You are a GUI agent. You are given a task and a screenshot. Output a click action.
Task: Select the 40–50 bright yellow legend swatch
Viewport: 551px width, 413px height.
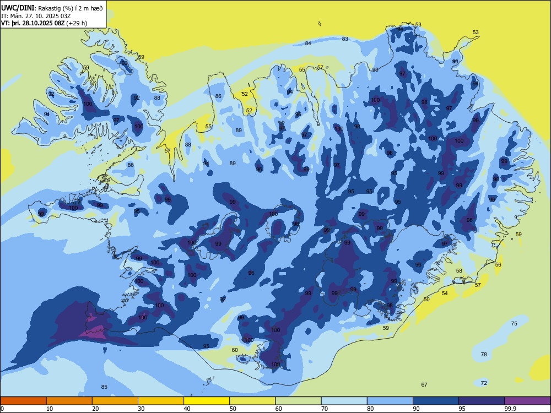pyautogui.click(x=207, y=401)
